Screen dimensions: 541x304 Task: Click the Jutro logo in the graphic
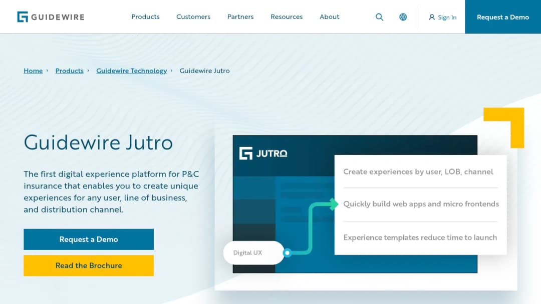coord(263,153)
